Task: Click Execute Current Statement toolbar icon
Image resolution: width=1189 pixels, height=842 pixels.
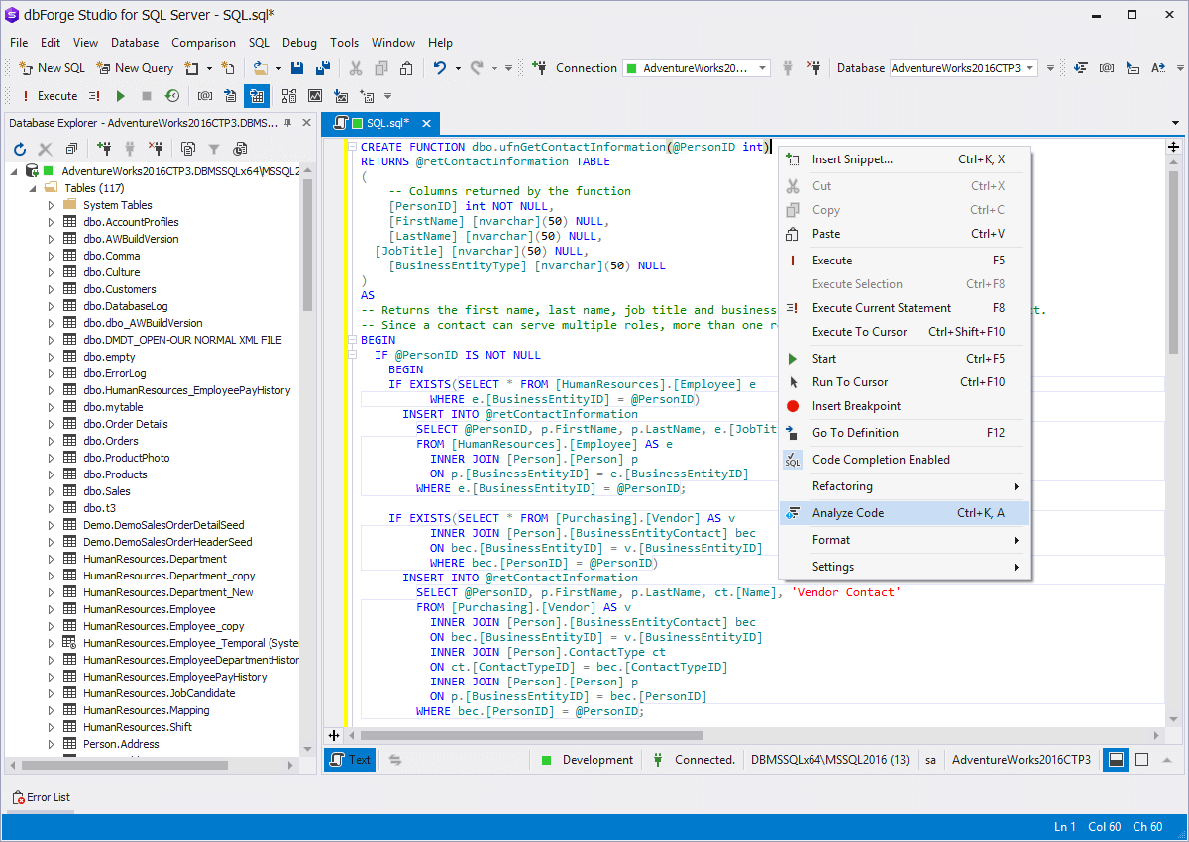Action: click(94, 96)
